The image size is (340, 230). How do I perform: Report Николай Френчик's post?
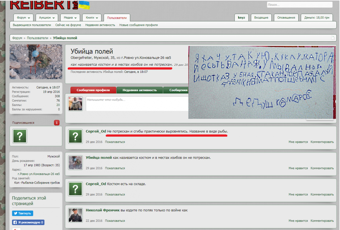pyautogui.click(x=115, y=221)
